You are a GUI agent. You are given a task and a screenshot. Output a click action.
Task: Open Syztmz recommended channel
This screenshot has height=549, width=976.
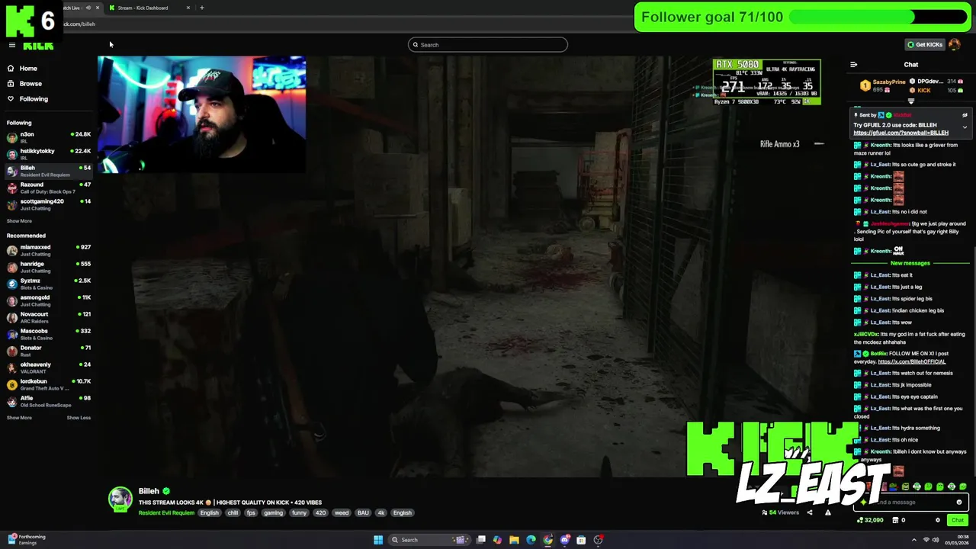(49, 284)
